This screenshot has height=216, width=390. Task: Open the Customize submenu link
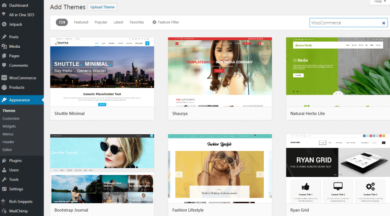point(11,119)
